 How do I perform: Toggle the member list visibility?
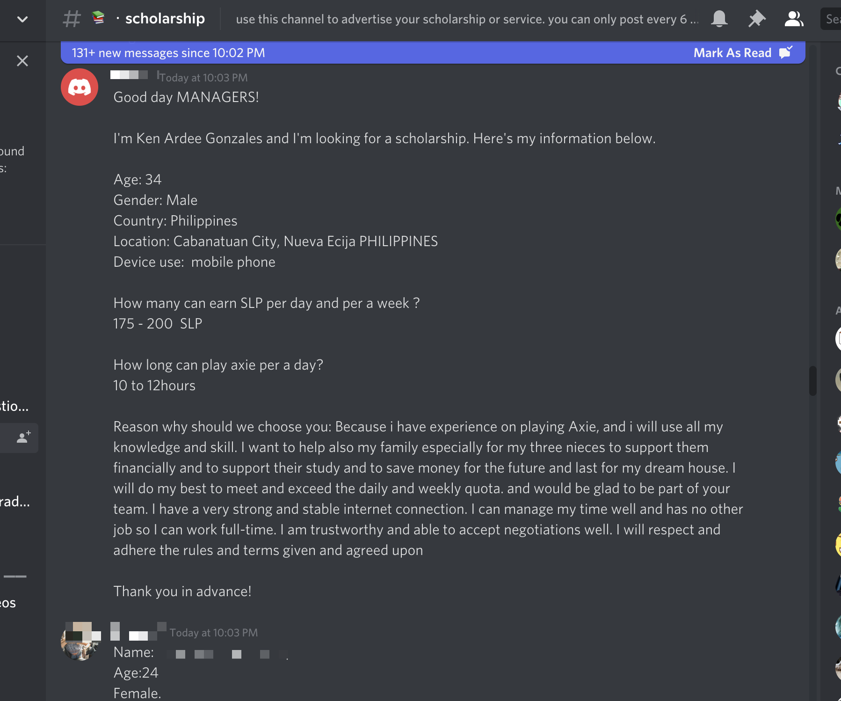tap(794, 19)
